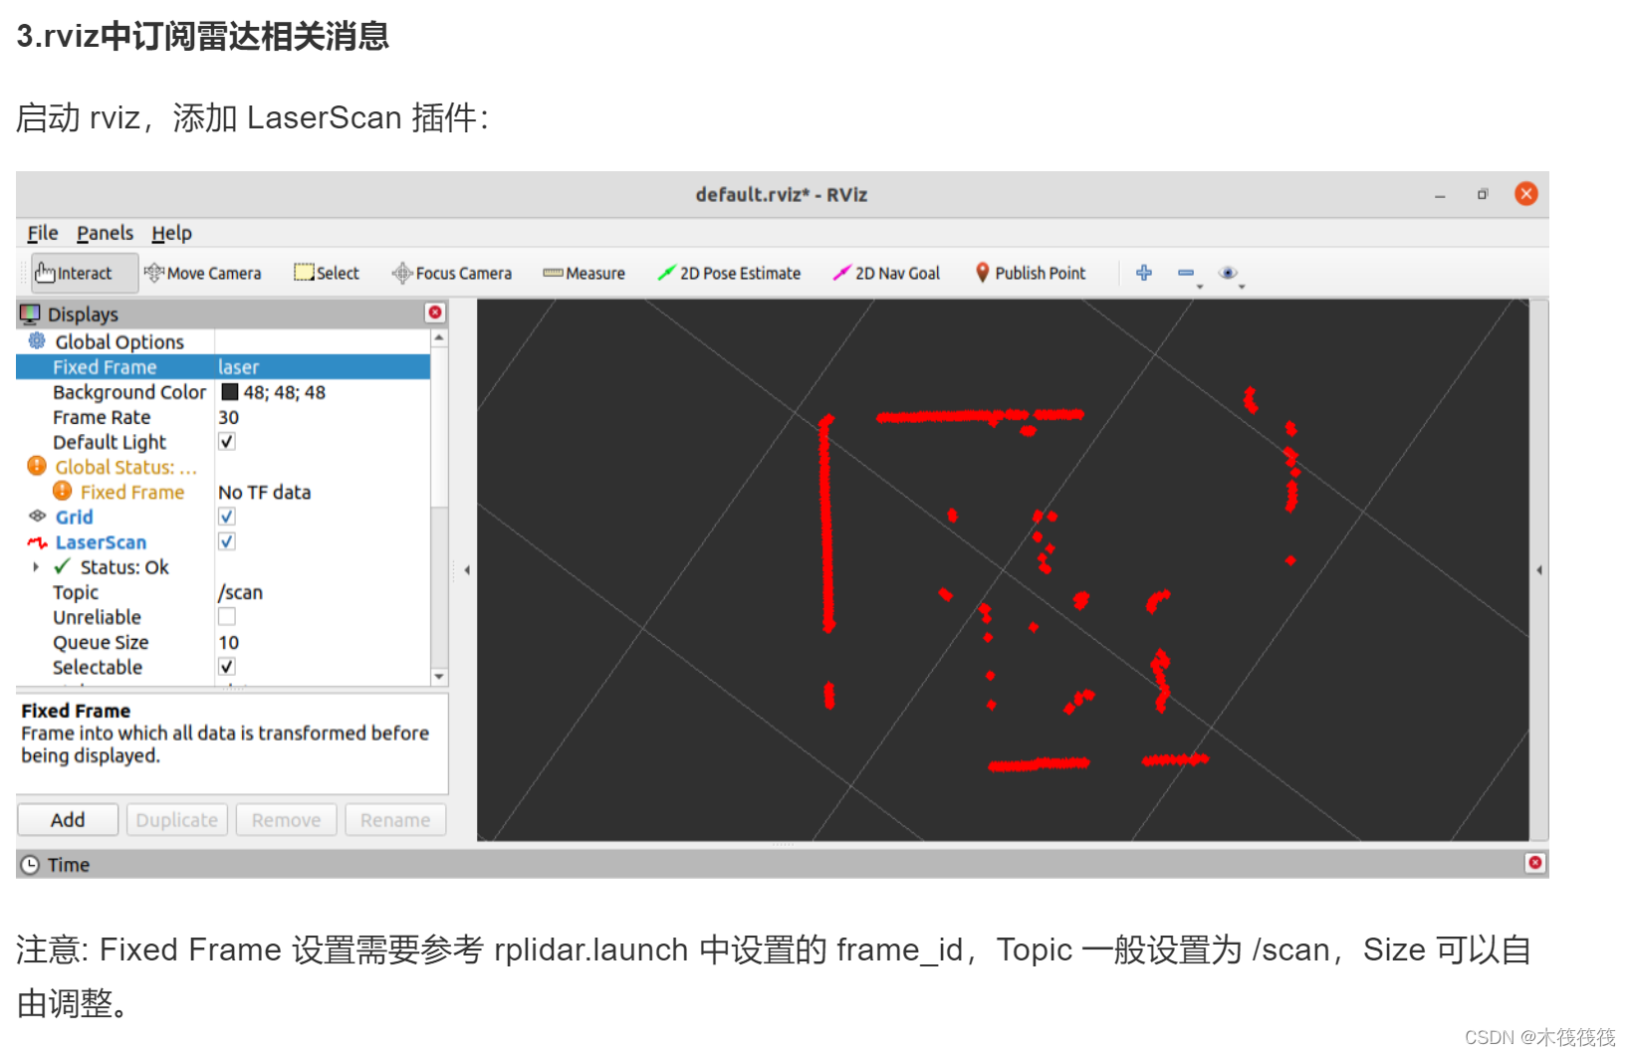The width and height of the screenshot is (1631, 1056).
Task: Click the Default Light property label
Action: point(110,442)
